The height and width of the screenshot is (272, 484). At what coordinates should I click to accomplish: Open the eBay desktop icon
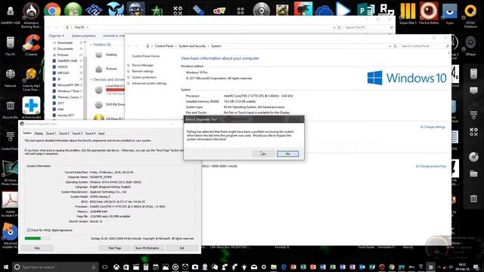point(219,11)
